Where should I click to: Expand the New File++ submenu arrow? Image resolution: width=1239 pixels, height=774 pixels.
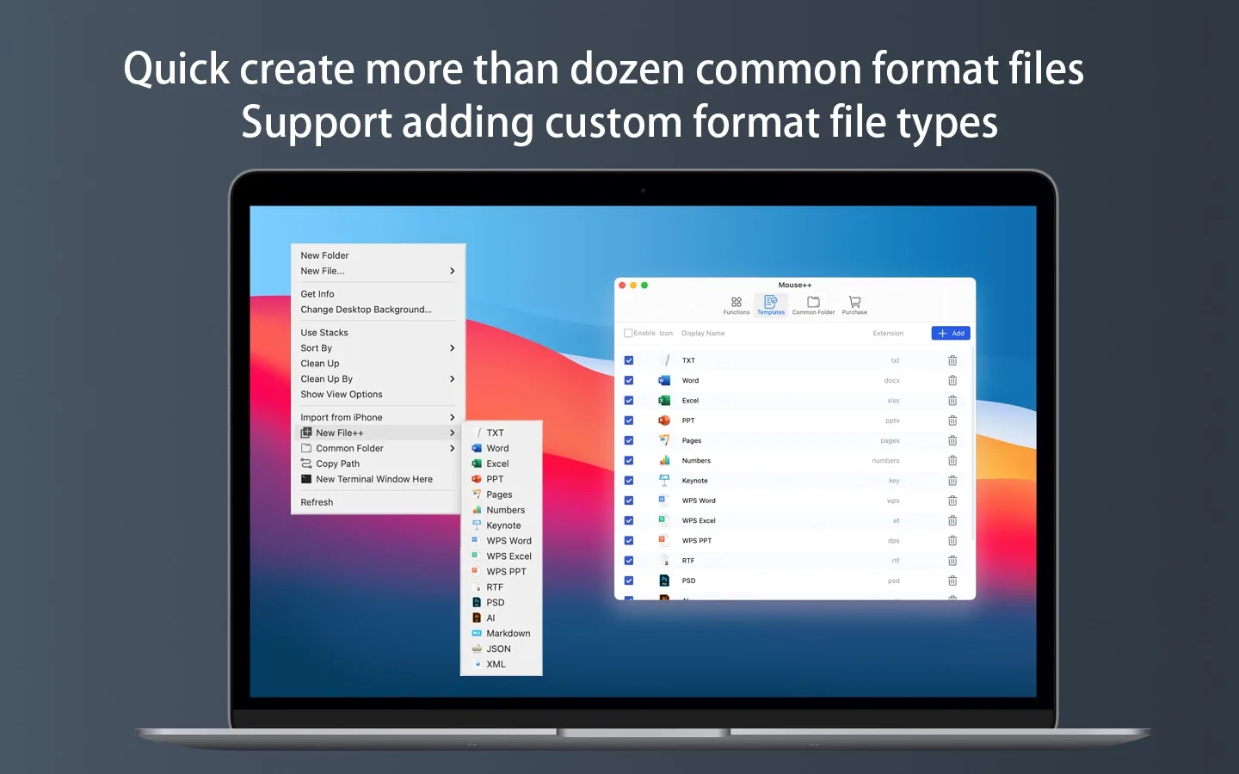click(x=453, y=433)
